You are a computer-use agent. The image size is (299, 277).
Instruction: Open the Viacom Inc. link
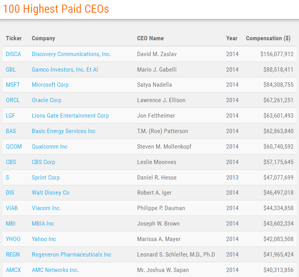point(46,208)
